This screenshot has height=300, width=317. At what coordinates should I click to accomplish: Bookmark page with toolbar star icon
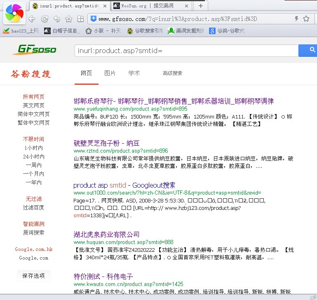68,19
